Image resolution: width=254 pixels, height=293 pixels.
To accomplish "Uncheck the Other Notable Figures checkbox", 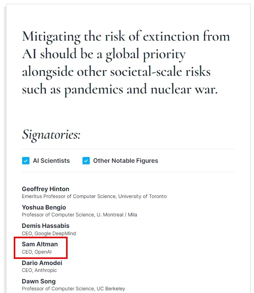I will coord(86,161).
